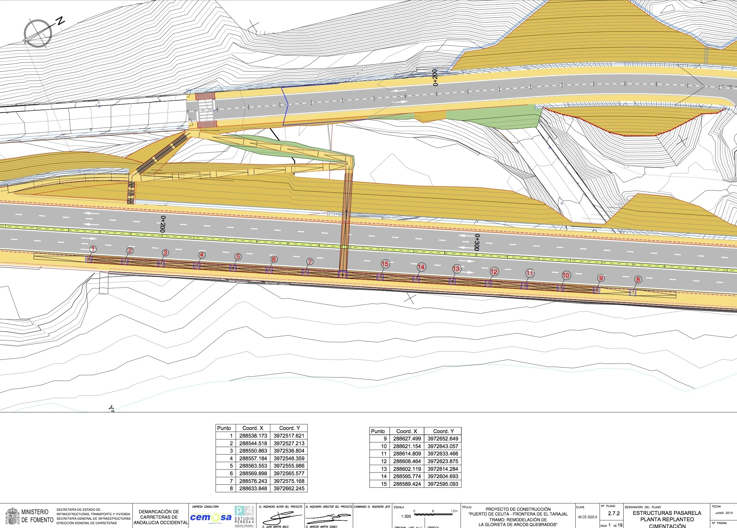Image resolution: width=737 pixels, height=528 pixels.
Task: Click the date JUNIO 2015
Action: [724, 513]
